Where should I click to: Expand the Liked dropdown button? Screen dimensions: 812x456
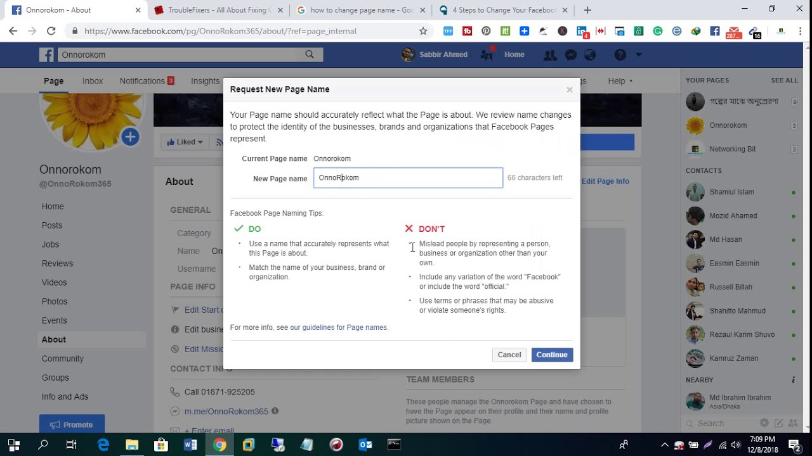pos(185,142)
